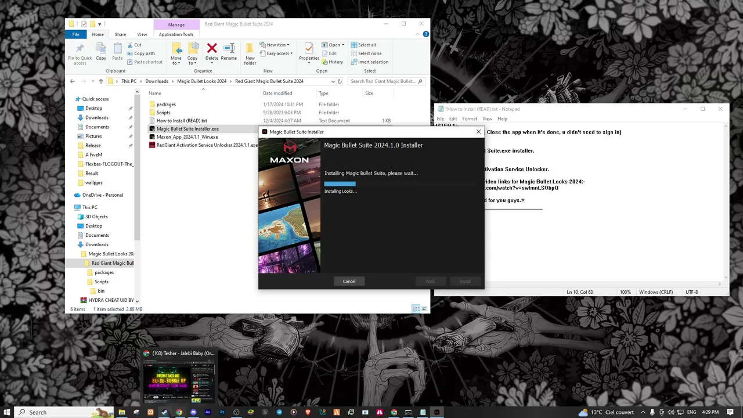Open the recent locations dropdown arrow
This screenshot has height=418, width=743.
coord(92,81)
